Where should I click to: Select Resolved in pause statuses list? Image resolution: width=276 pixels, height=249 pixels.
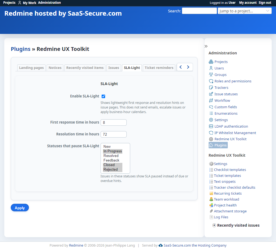(x=113, y=156)
